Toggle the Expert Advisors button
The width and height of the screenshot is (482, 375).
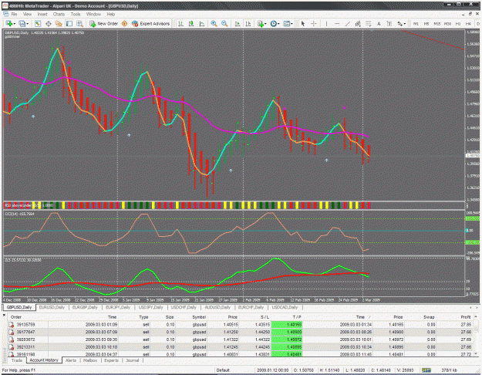tap(150, 24)
